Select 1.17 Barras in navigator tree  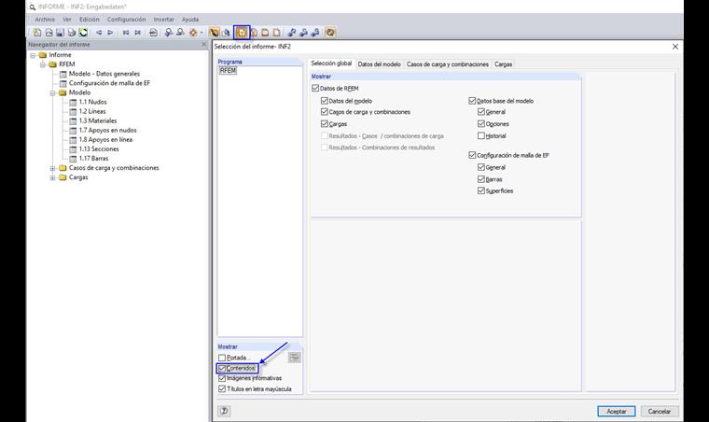pyautogui.click(x=93, y=159)
